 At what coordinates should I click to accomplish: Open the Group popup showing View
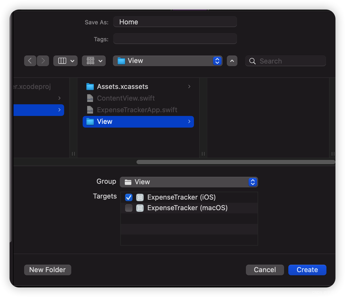pos(189,182)
